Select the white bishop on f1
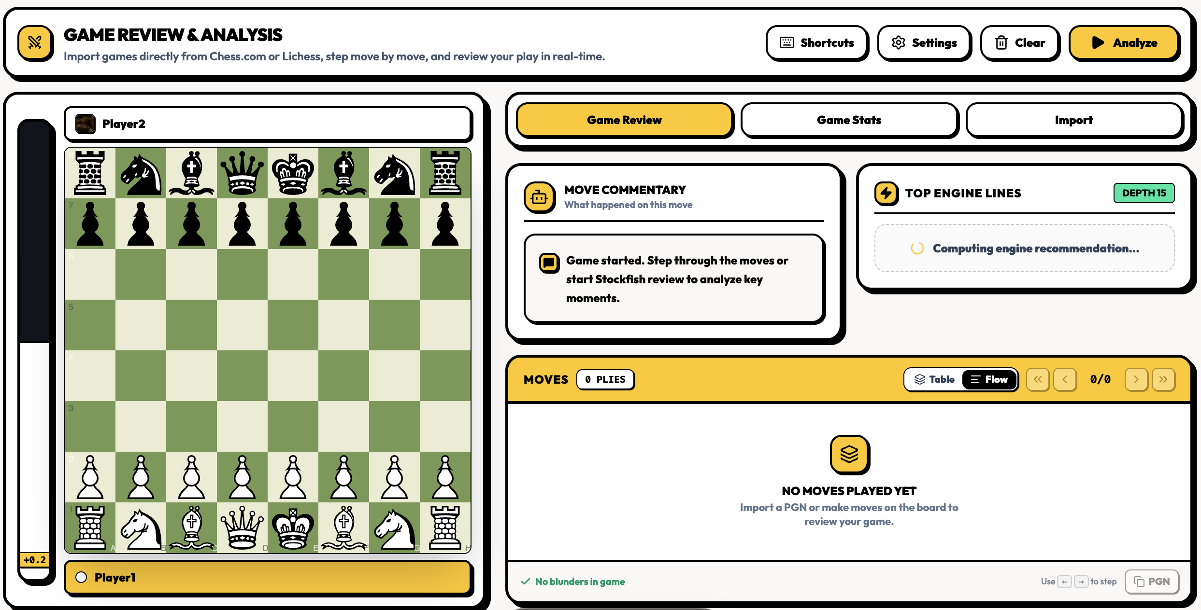The width and height of the screenshot is (1201, 610). (343, 527)
